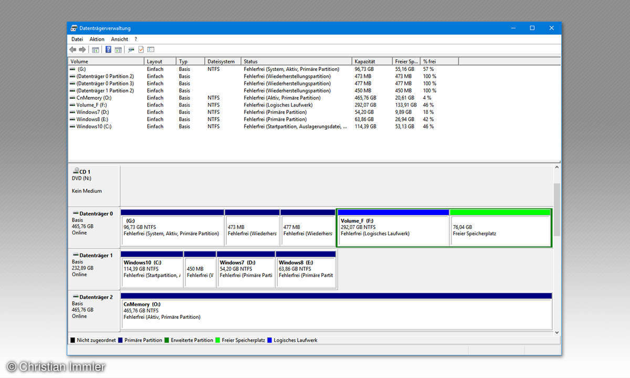Click the drive icon of the (G:) row

pos(72,69)
